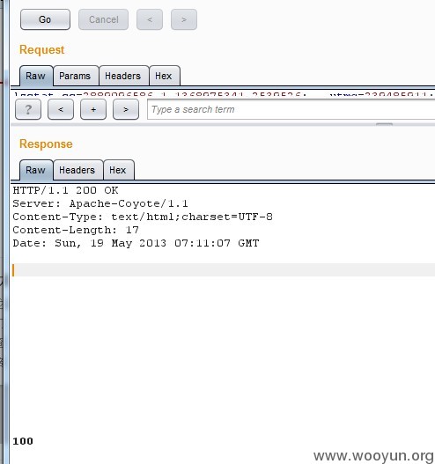Go to previous request in history
The width and height of the screenshot is (435, 464).
(150, 19)
